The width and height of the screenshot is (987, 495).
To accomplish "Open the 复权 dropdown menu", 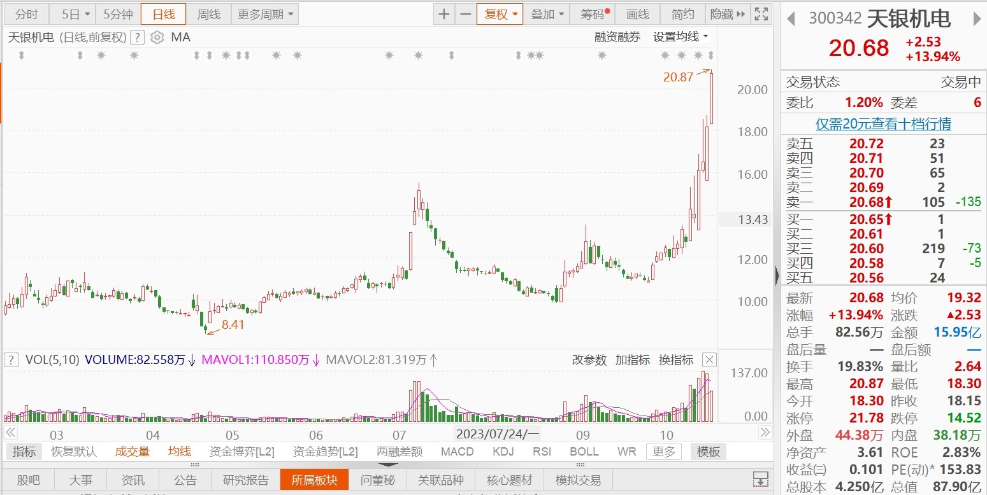I will [500, 14].
